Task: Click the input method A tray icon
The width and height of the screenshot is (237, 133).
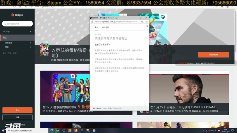Action: [215, 130]
